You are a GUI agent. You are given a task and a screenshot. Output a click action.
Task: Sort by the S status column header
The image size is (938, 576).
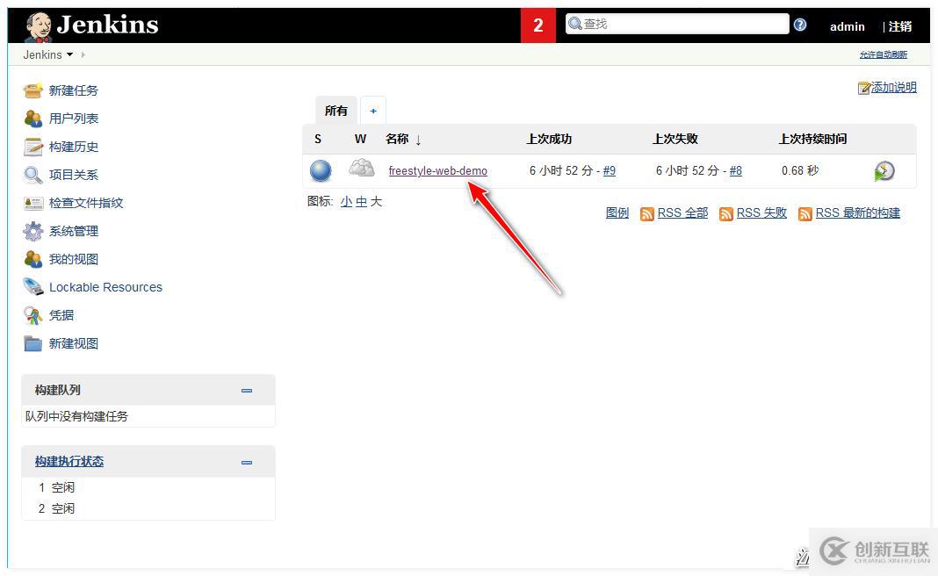(318, 139)
